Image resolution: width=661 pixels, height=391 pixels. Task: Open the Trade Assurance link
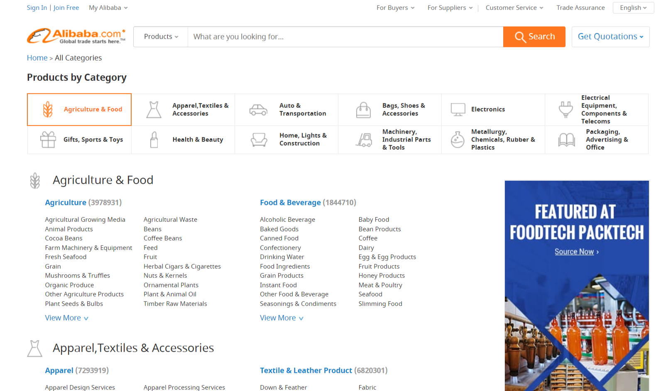click(580, 8)
